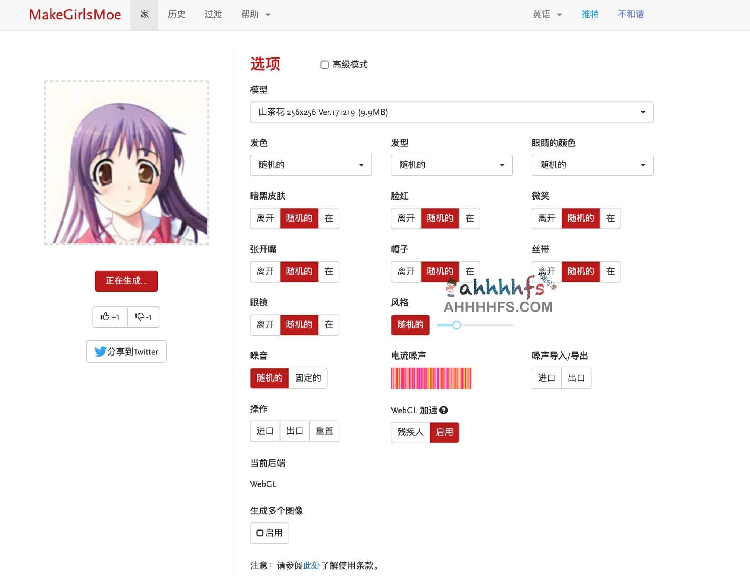Set 微笑 option to 在
Image resolution: width=750 pixels, height=588 pixels.
[x=610, y=219]
